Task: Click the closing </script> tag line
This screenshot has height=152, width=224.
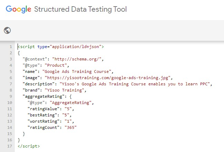Action: click(29, 146)
